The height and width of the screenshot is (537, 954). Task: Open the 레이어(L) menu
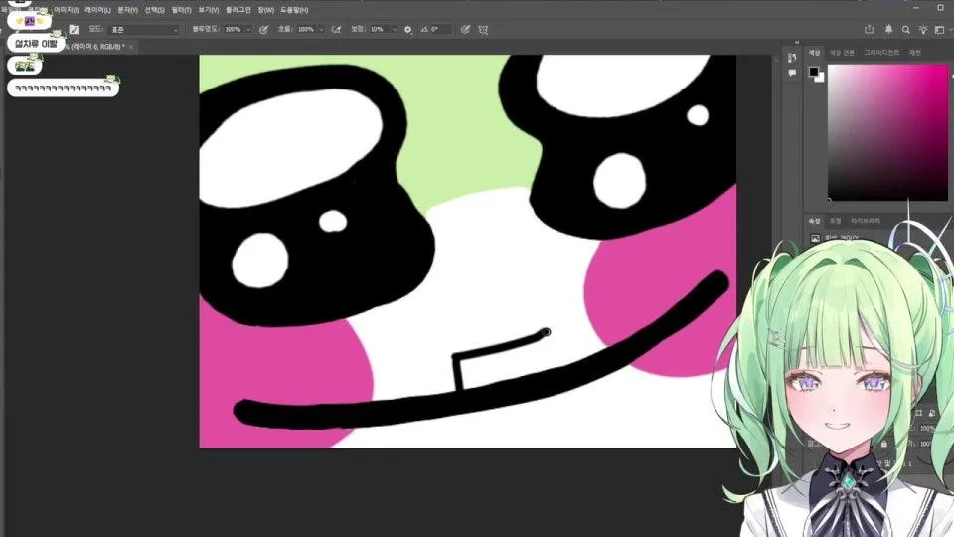coord(97,10)
